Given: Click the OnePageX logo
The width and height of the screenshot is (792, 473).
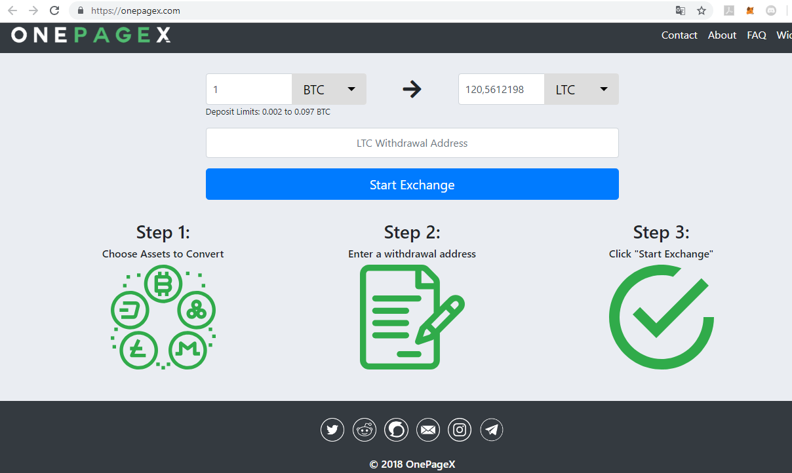Looking at the screenshot, I should pyautogui.click(x=91, y=35).
